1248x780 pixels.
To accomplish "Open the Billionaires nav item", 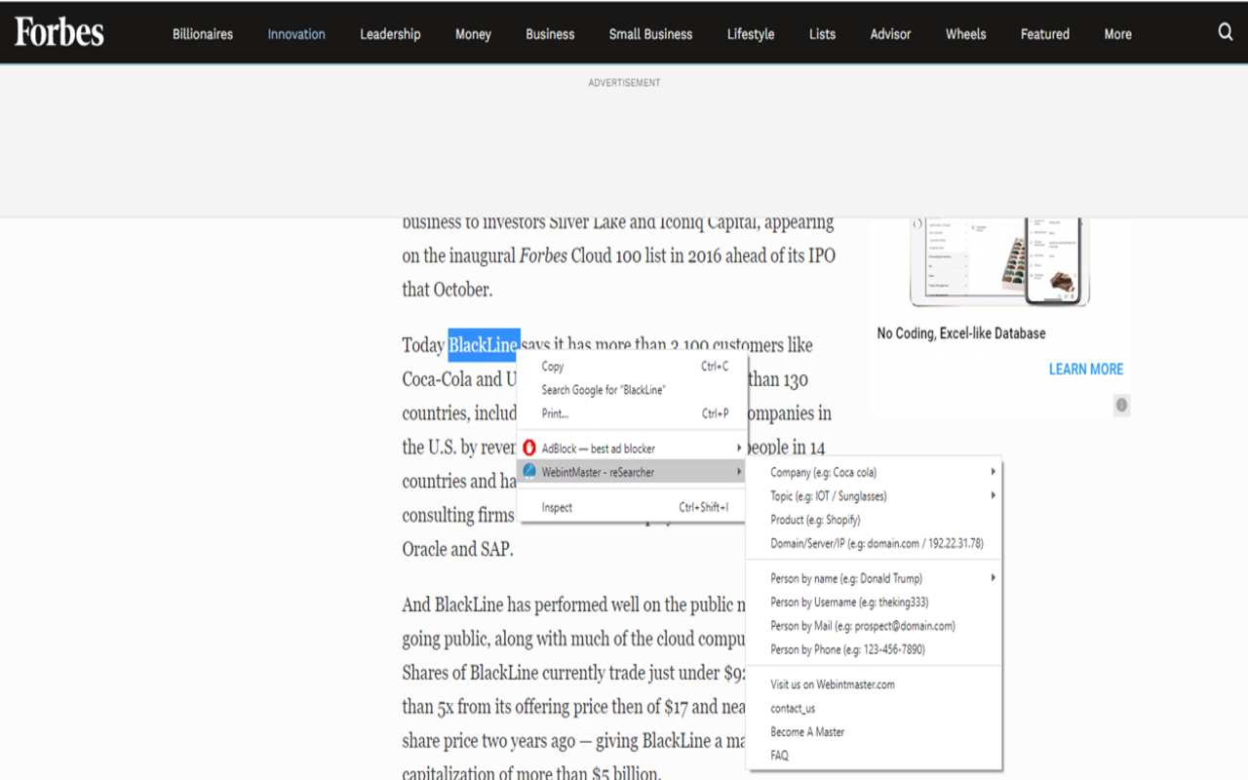I will (x=203, y=34).
